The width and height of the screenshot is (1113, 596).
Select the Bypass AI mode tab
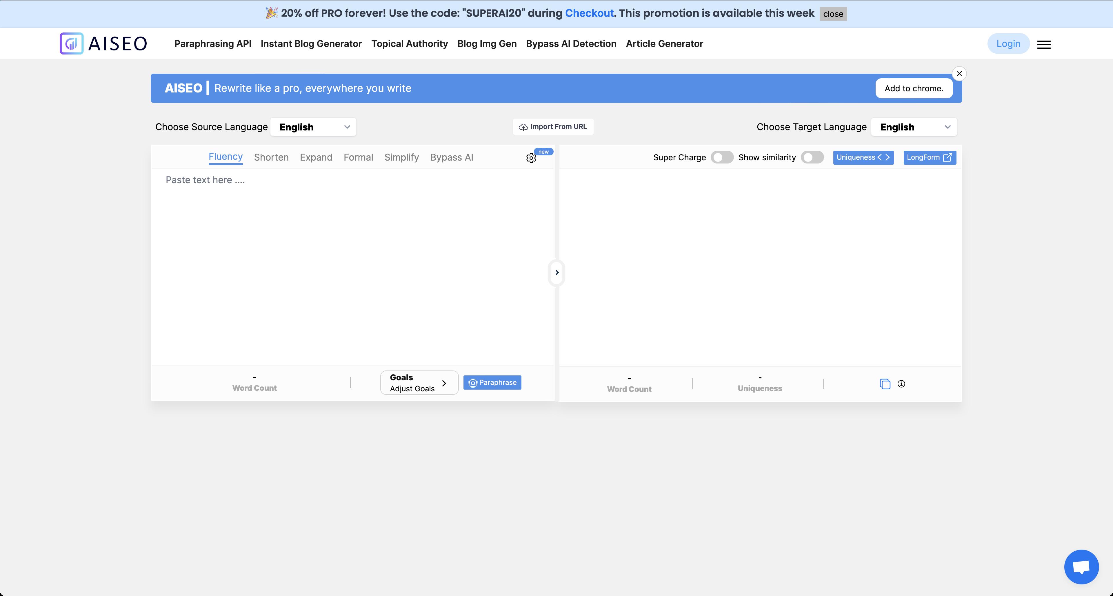click(x=452, y=157)
